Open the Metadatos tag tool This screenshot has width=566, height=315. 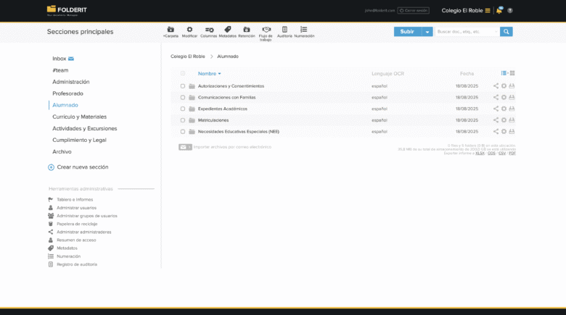tap(228, 30)
